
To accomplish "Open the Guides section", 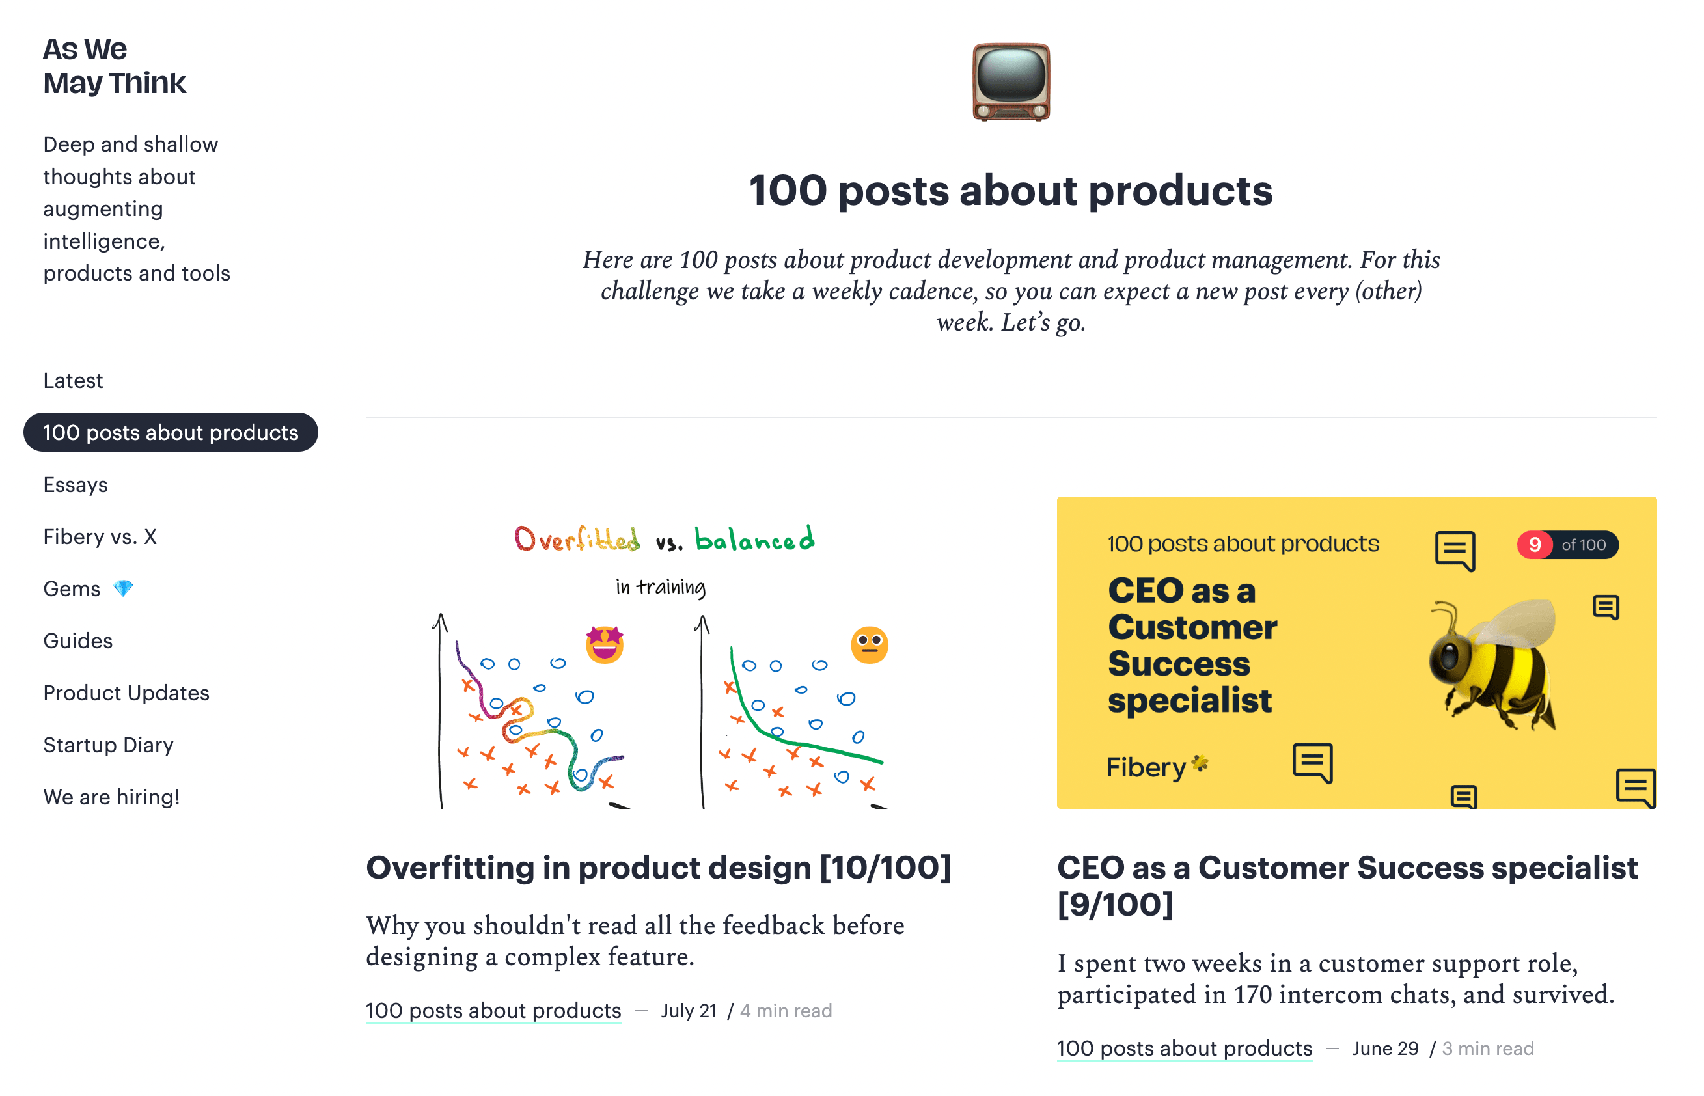I will (77, 640).
